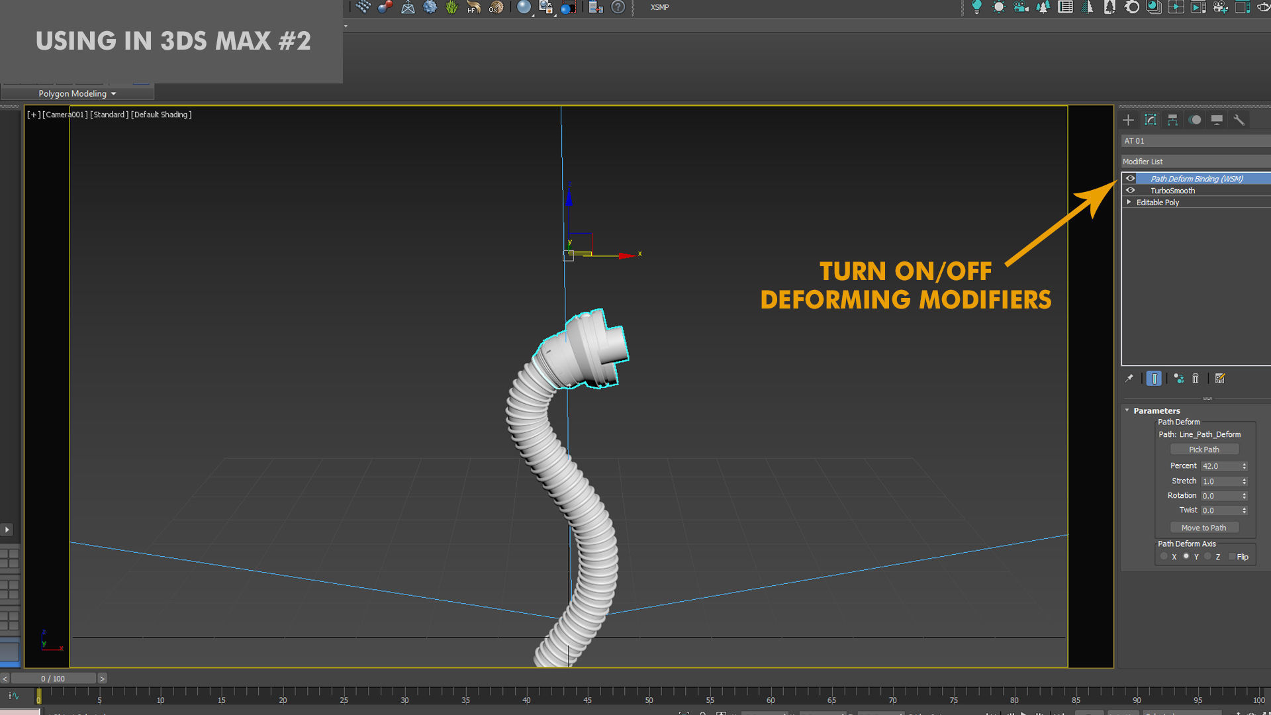
Task: Open mini curve editor icon
Action: pyautogui.click(x=13, y=696)
